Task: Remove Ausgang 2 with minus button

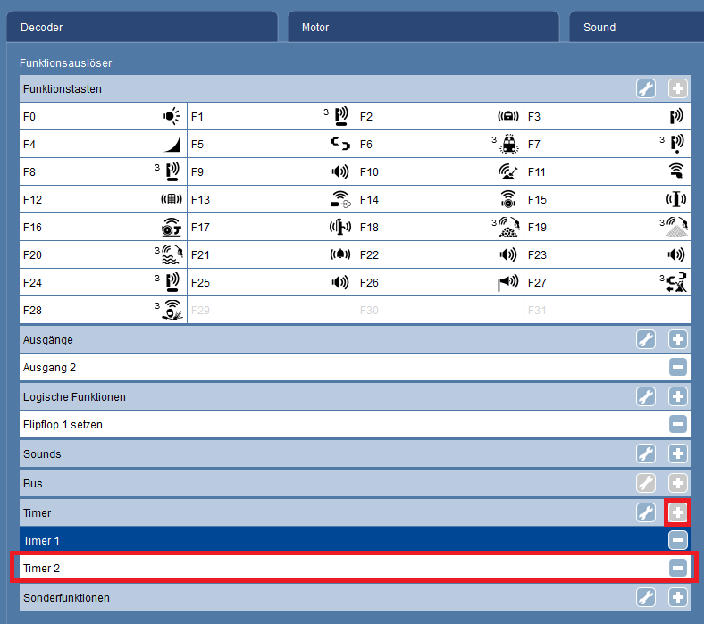Action: tap(678, 367)
